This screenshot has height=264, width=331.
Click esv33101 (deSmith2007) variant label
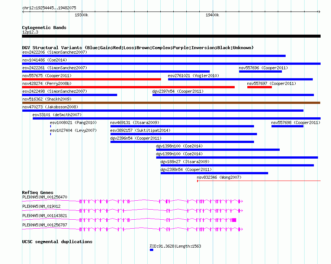pyautogui.click(x=57, y=115)
